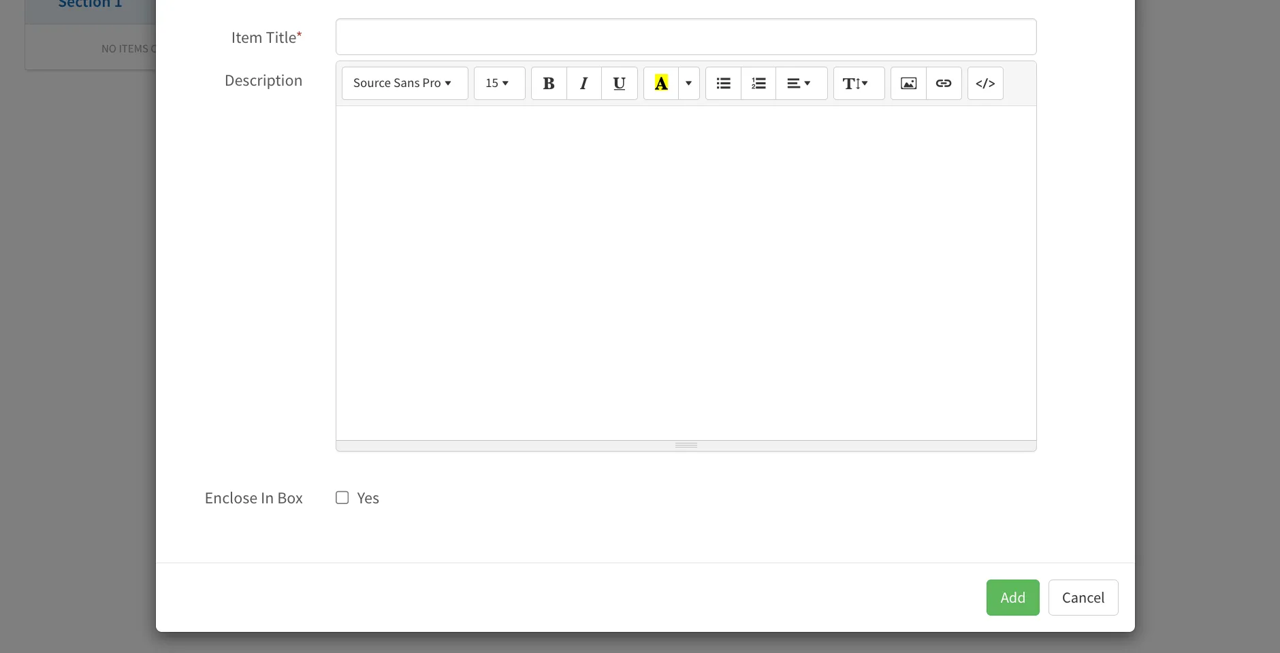Screen dimensions: 1280x653
Task: Insert an unordered bullet list
Action: [x=723, y=83]
